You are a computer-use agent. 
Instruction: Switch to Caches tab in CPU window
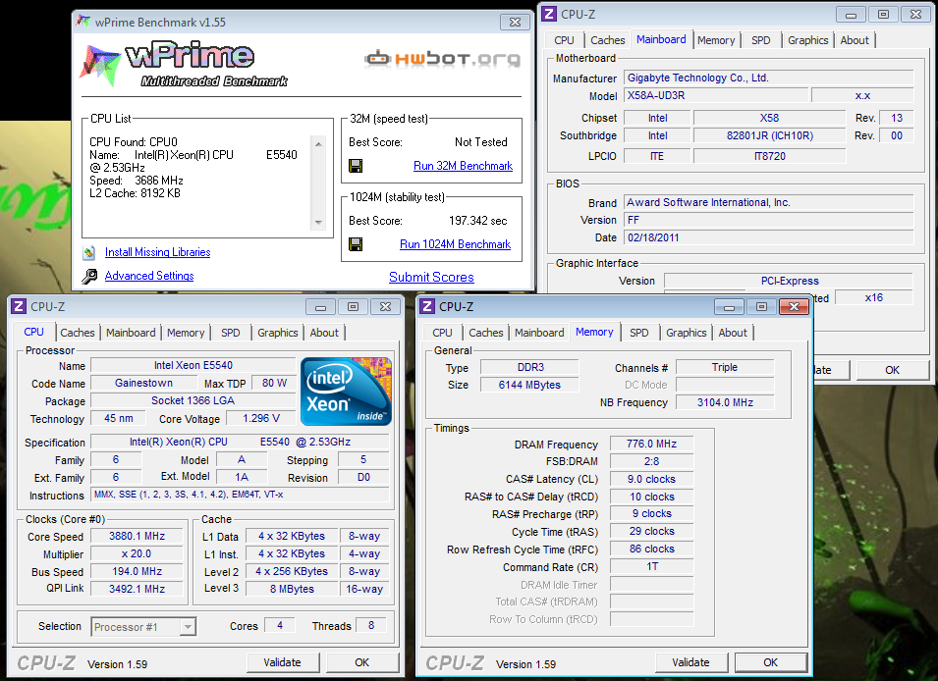pyautogui.click(x=78, y=333)
